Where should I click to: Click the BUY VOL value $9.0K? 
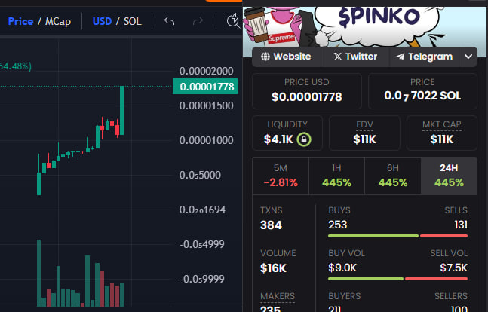pyautogui.click(x=342, y=268)
